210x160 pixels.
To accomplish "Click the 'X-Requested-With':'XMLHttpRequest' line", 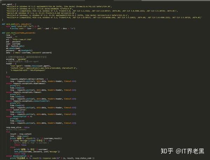I will coord(28,70).
